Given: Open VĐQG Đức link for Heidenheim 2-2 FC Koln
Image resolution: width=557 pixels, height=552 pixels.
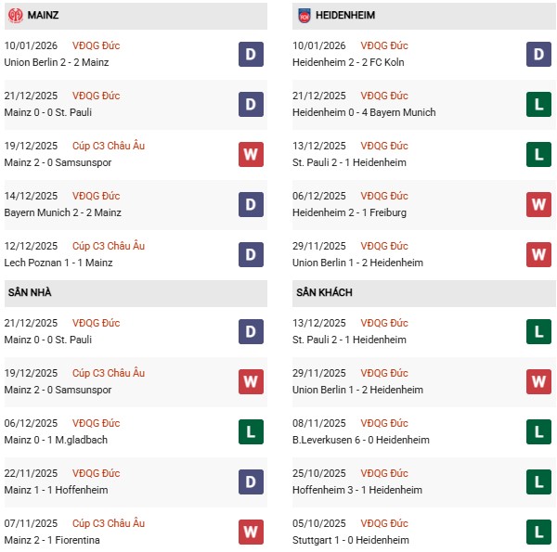Looking at the screenshot, I should coord(386,45).
